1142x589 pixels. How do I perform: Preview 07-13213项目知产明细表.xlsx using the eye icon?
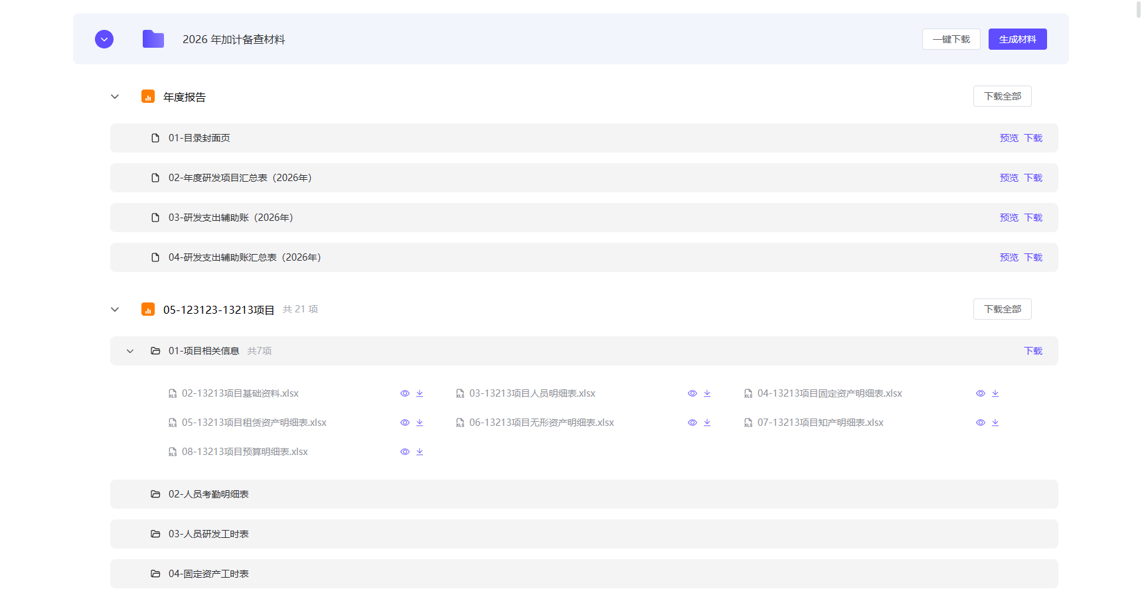[x=981, y=423]
